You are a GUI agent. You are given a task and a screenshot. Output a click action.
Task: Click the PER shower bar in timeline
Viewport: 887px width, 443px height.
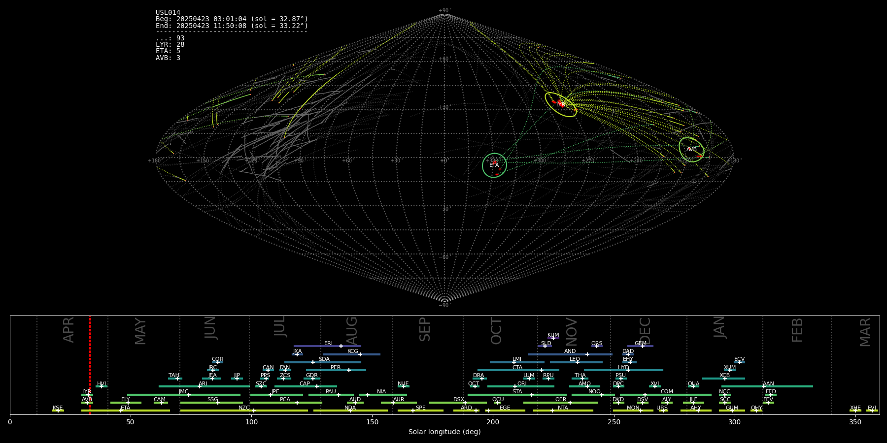tap(336, 370)
